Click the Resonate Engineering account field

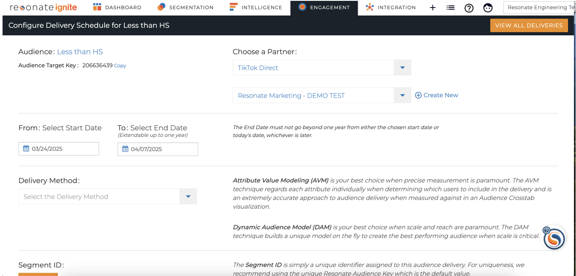[x=539, y=8]
